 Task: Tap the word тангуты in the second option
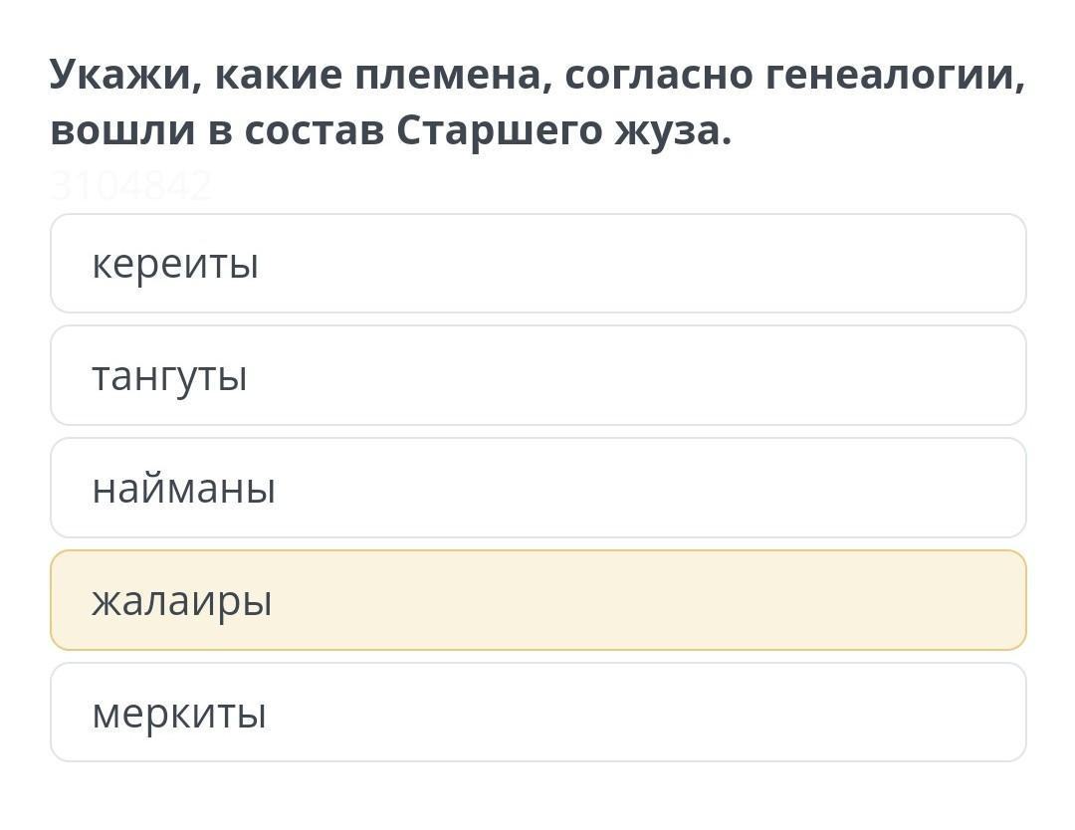[170, 377]
